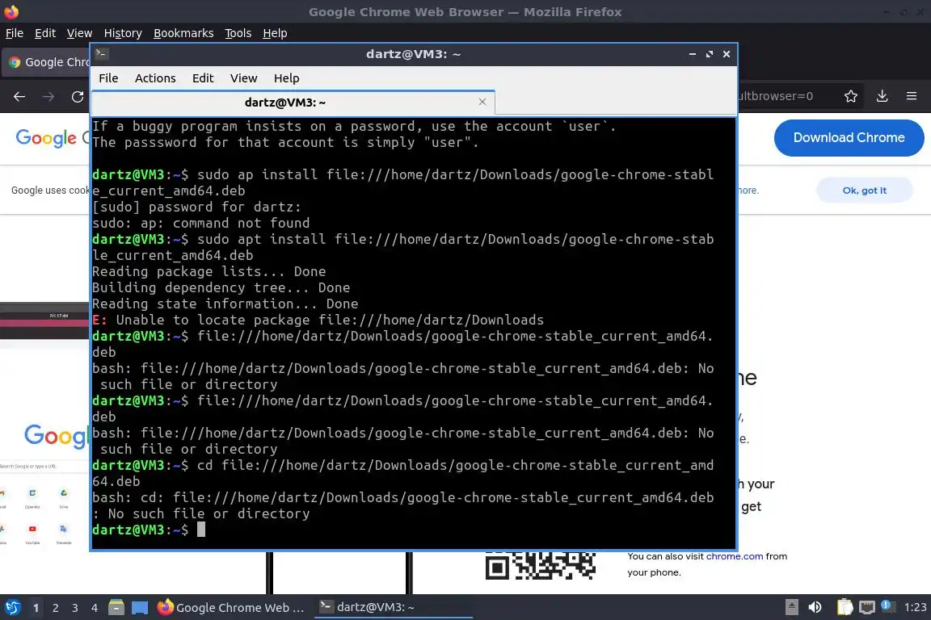Open Firefox Edit menu

coord(45,33)
